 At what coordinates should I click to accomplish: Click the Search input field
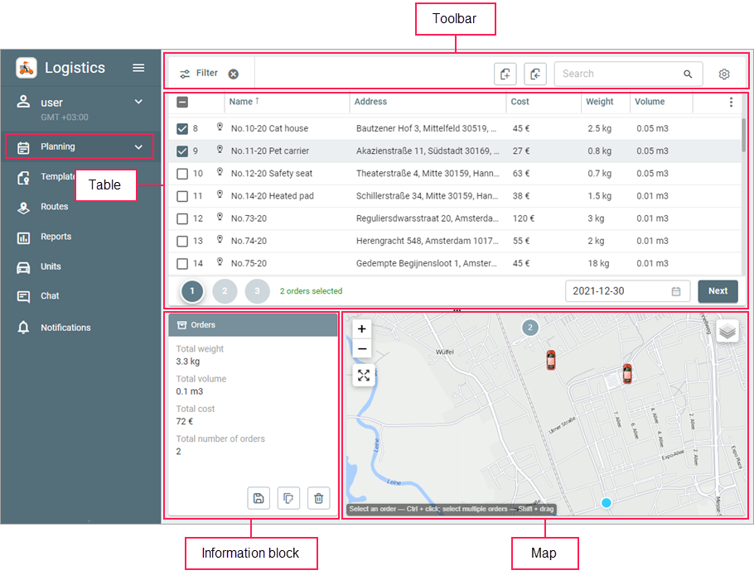pyautogui.click(x=620, y=74)
